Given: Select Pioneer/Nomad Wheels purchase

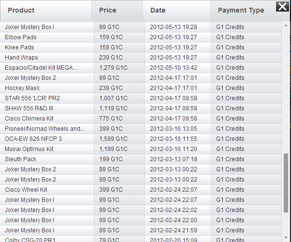Looking at the screenshot, I should pyautogui.click(x=44, y=129).
